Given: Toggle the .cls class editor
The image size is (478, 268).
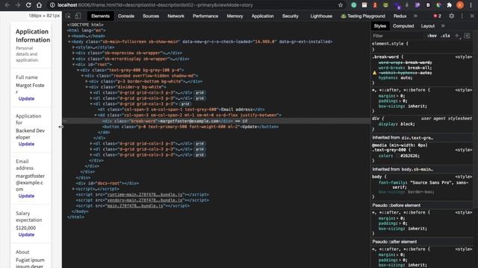Looking at the screenshot, I should tap(445, 36).
